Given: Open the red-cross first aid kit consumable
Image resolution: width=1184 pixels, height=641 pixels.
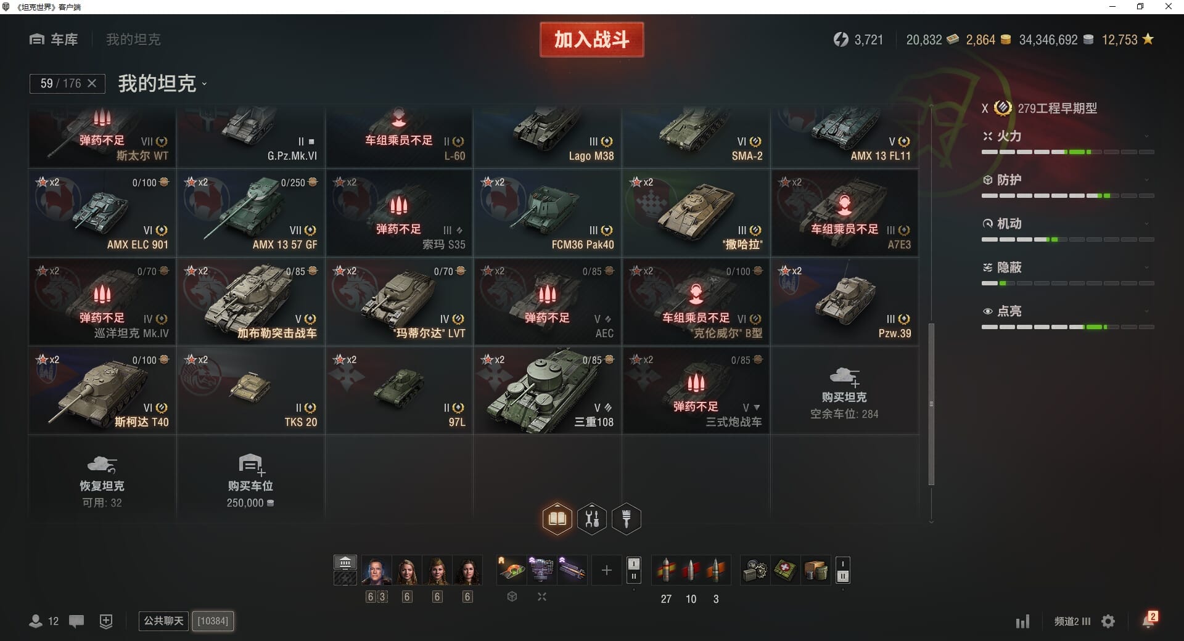Looking at the screenshot, I should click(x=785, y=570).
